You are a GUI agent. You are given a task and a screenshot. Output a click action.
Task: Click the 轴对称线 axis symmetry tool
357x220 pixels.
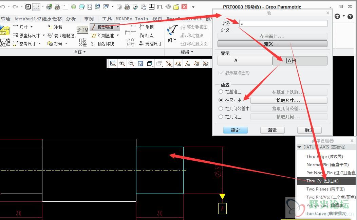102,44
